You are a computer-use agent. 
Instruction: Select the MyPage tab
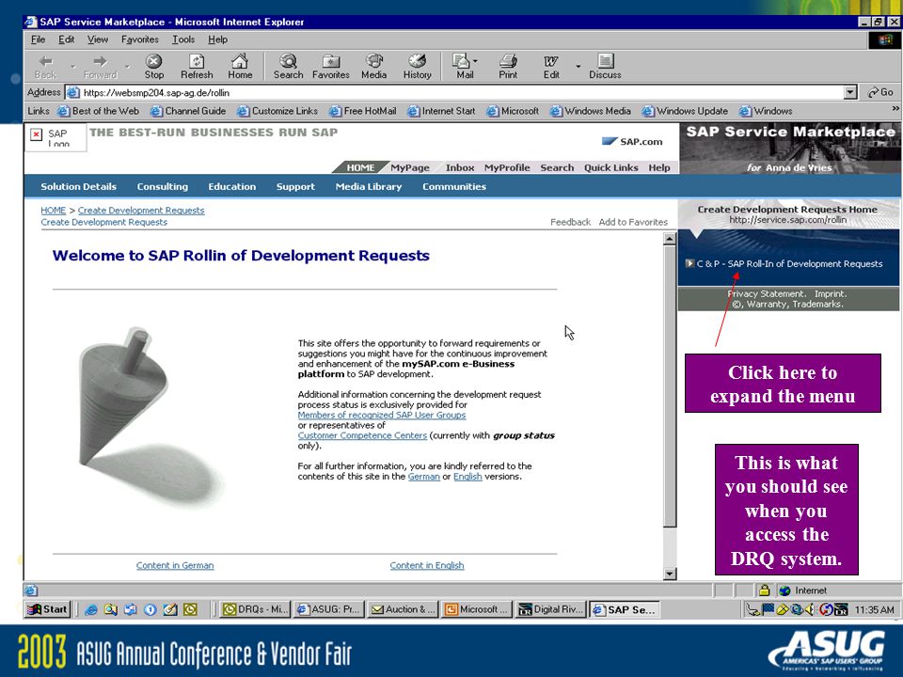click(x=410, y=167)
